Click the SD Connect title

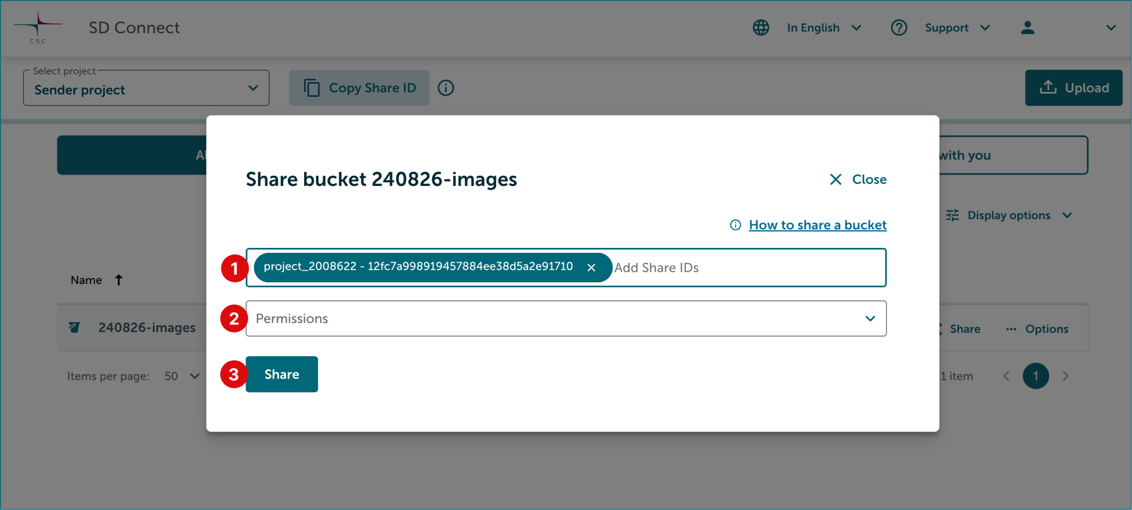point(134,27)
